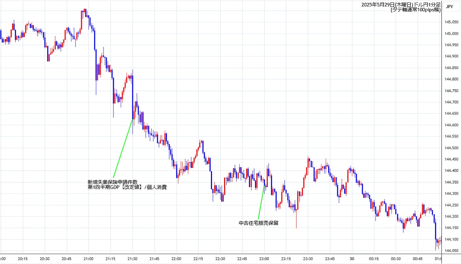
Task: Click the 00:30 time axis label
Action: click(396, 259)
